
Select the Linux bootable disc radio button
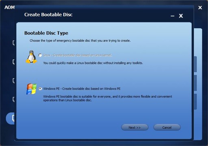point(40,55)
